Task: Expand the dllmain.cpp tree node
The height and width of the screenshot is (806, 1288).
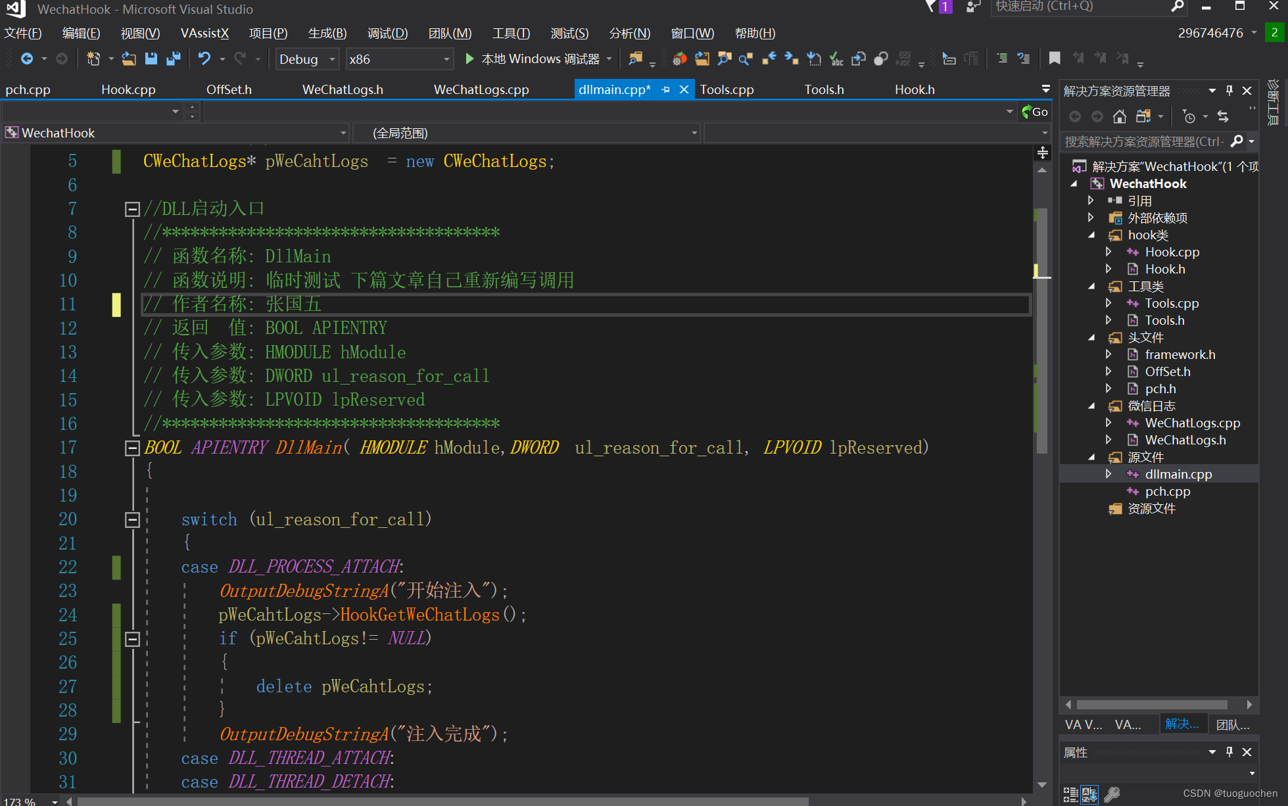Action: tap(1109, 473)
